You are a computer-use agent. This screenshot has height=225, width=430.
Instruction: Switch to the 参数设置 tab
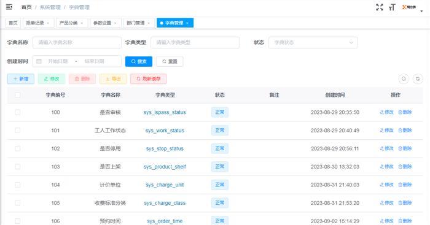click(x=105, y=23)
